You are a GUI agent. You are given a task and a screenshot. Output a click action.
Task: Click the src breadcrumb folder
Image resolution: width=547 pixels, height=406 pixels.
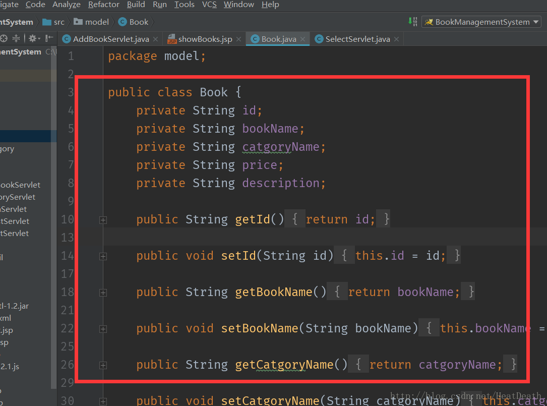pyautogui.click(x=54, y=22)
